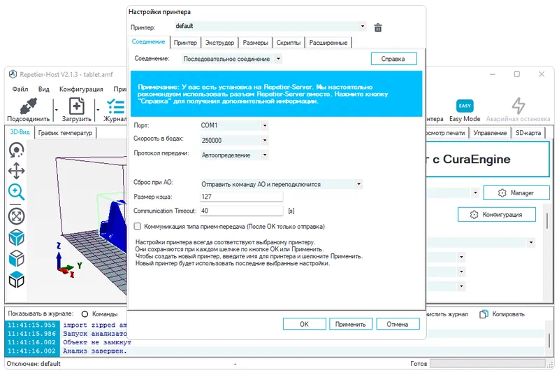This screenshot has height=373, width=559.
Task: Switch to the SD-карта tab
Action: (528, 133)
